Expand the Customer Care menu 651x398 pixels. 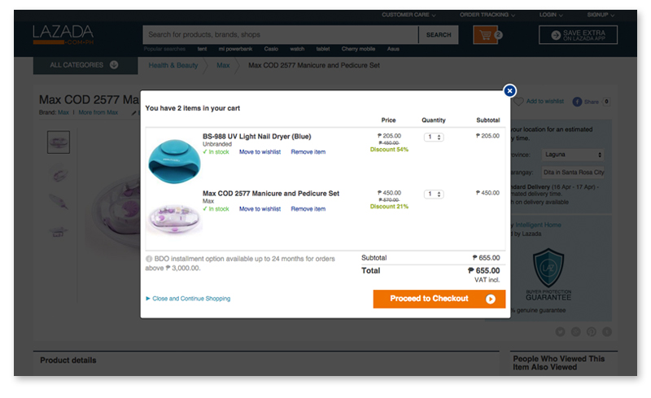[x=409, y=15]
